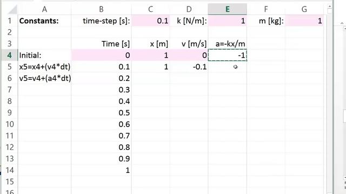Click the 'm [kg]:' label cell

(266, 21)
